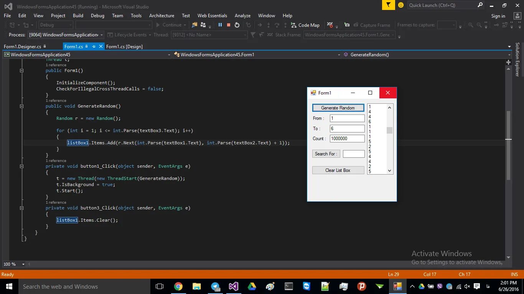The image size is (524, 294).
Task: Click the To text box
Action: tap(347, 129)
